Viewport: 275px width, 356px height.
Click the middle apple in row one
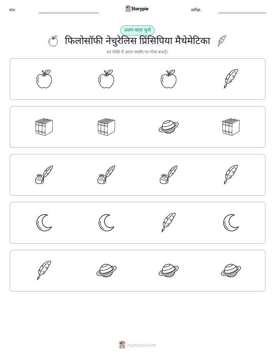(x=106, y=79)
